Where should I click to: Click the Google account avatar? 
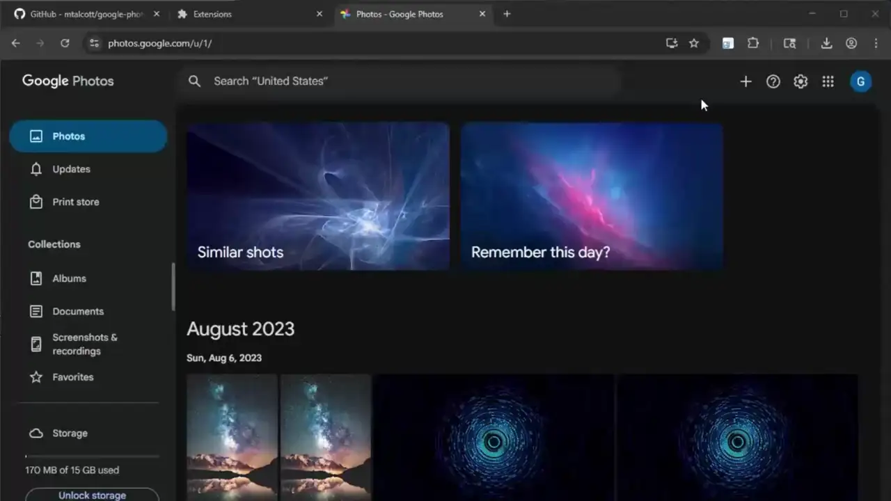point(860,81)
